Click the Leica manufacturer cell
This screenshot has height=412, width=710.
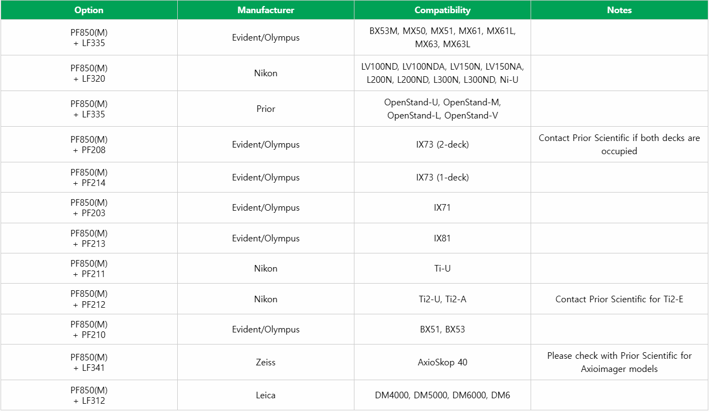(266, 395)
